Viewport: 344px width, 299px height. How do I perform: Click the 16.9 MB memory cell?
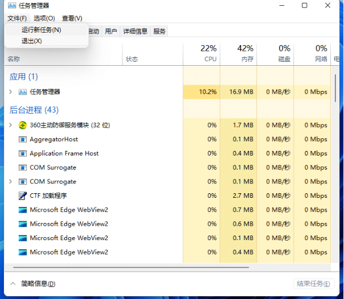click(x=239, y=92)
